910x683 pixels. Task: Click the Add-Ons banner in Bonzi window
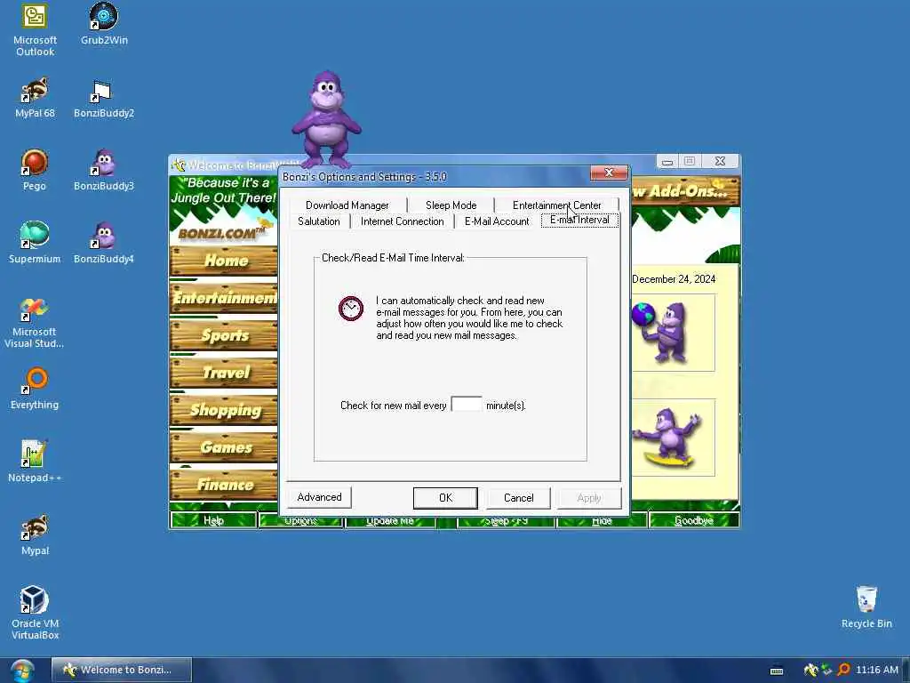685,192
